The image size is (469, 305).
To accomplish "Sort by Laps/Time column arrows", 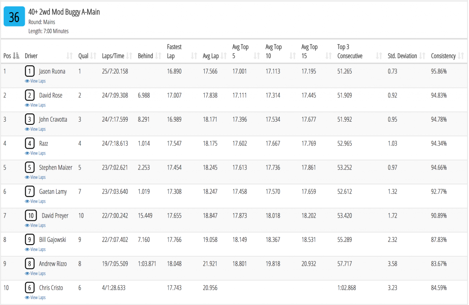I will pyautogui.click(x=129, y=56).
